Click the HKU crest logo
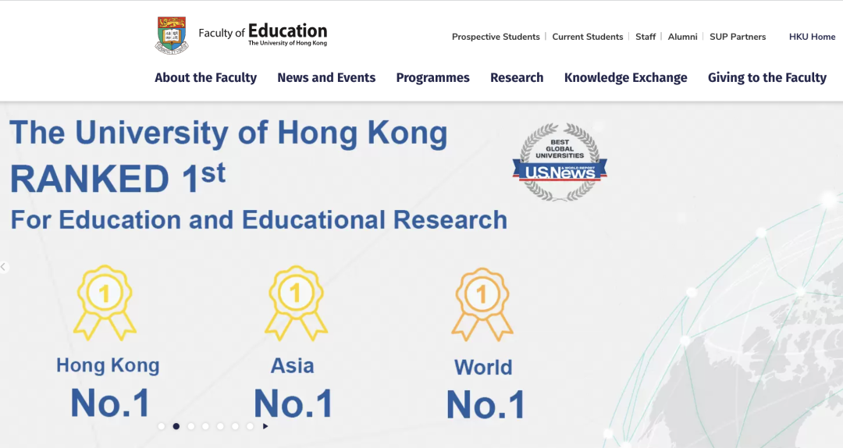This screenshot has height=448, width=843. [x=171, y=34]
